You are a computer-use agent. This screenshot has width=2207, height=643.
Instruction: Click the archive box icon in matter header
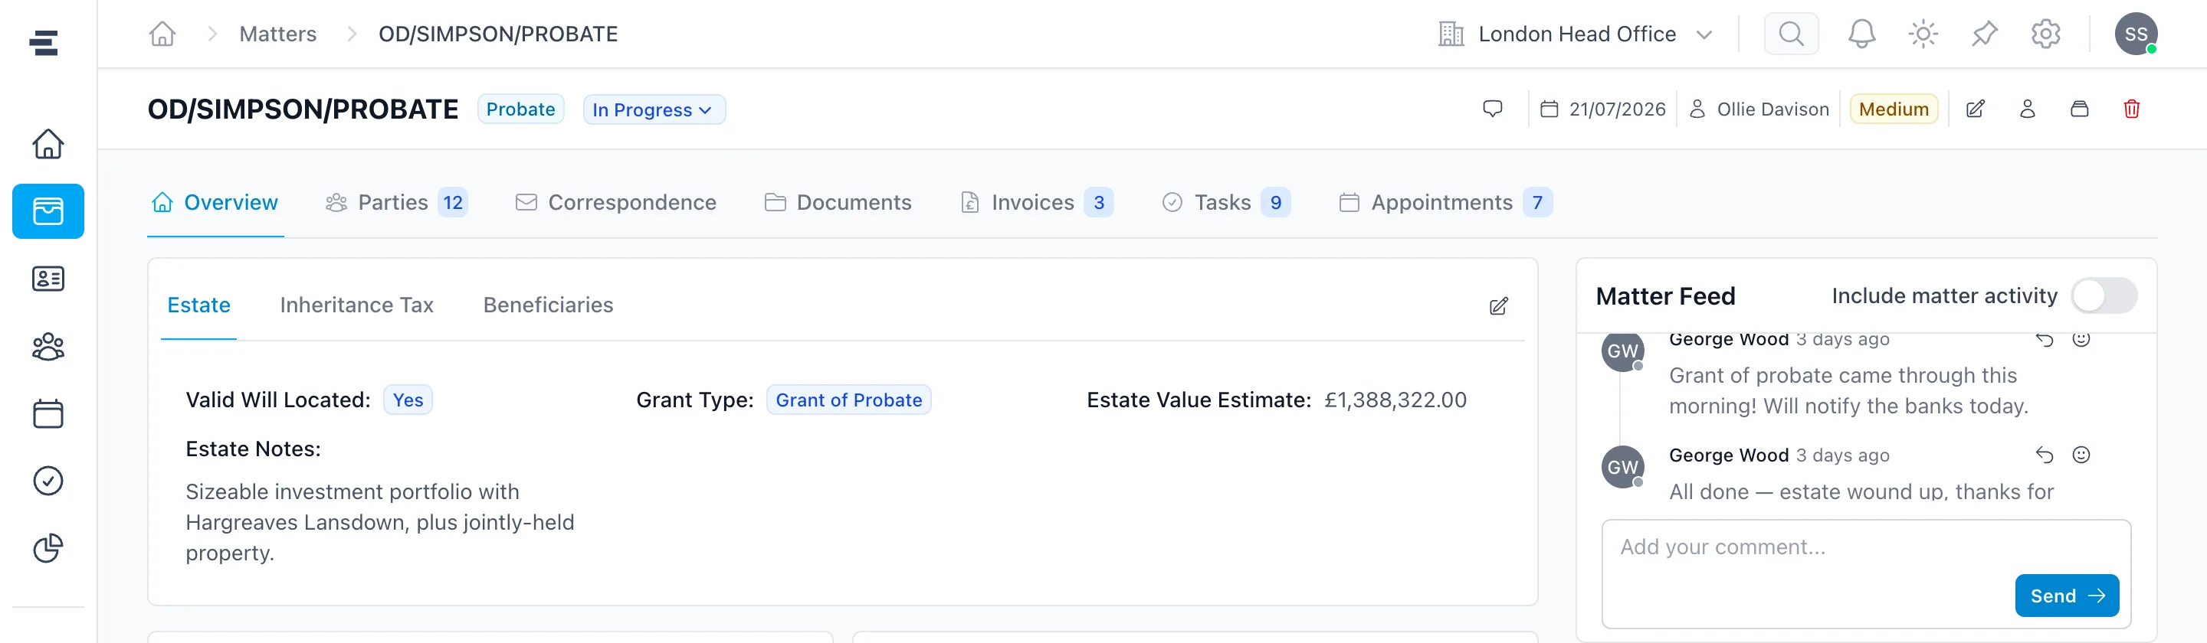[2079, 109]
